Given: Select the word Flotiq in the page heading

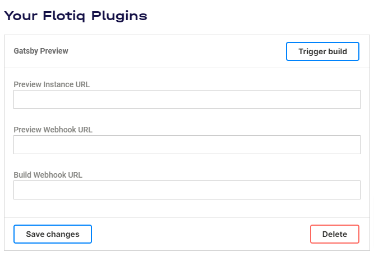Looking at the screenshot, I should [64, 16].
